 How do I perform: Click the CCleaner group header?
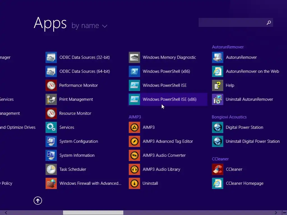click(220, 159)
